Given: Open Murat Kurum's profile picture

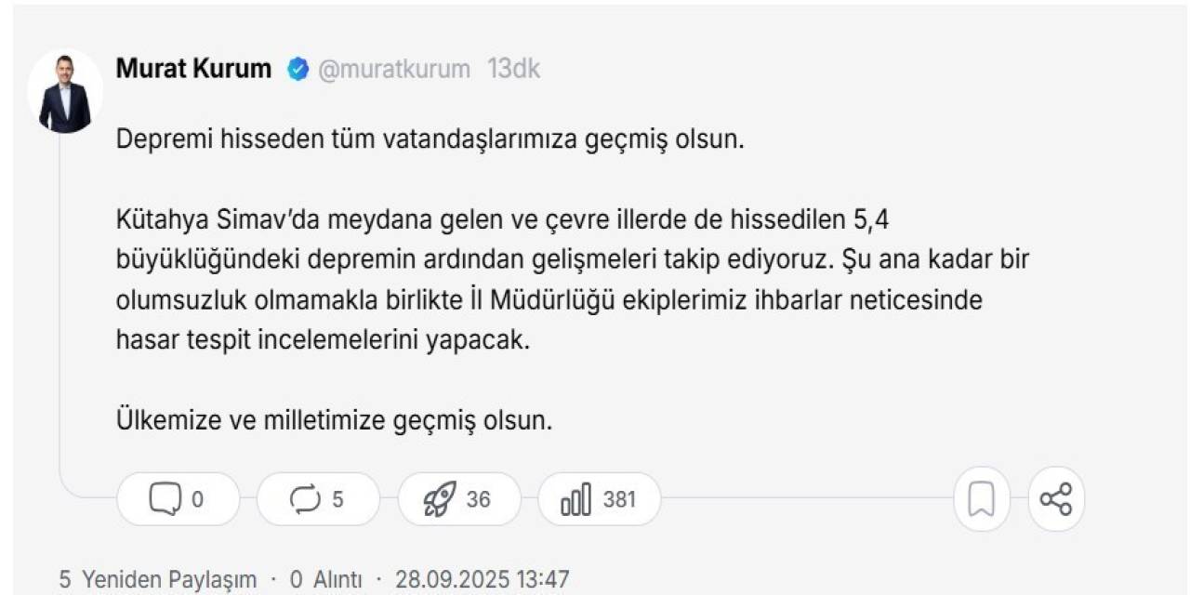Looking at the screenshot, I should [64, 88].
